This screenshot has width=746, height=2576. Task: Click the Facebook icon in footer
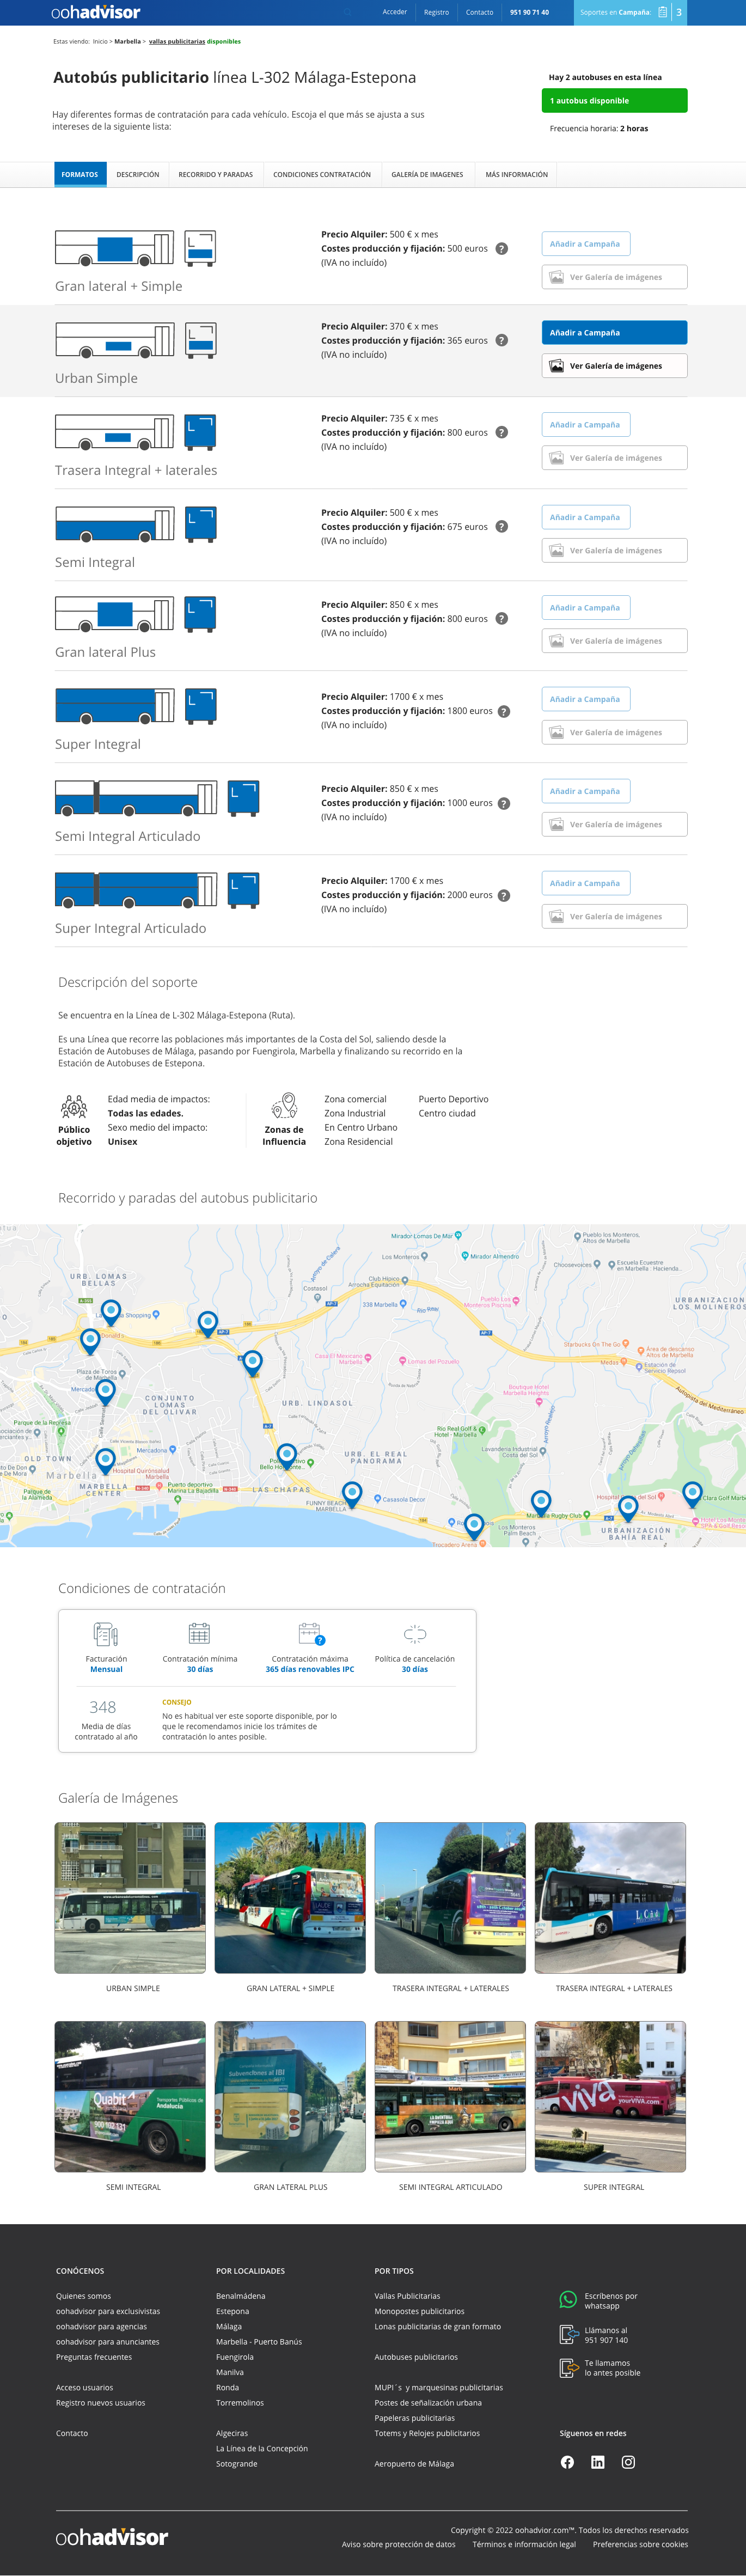[x=567, y=2462]
